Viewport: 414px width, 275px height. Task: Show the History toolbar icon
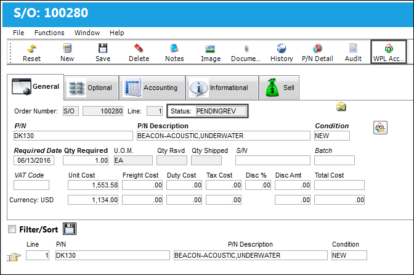[x=282, y=52]
